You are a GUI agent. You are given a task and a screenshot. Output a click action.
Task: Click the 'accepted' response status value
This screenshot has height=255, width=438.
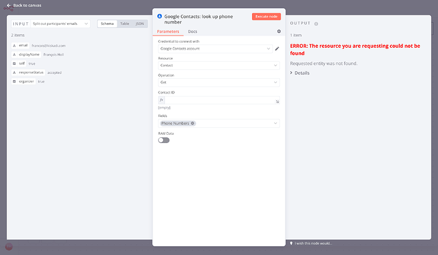click(x=55, y=72)
